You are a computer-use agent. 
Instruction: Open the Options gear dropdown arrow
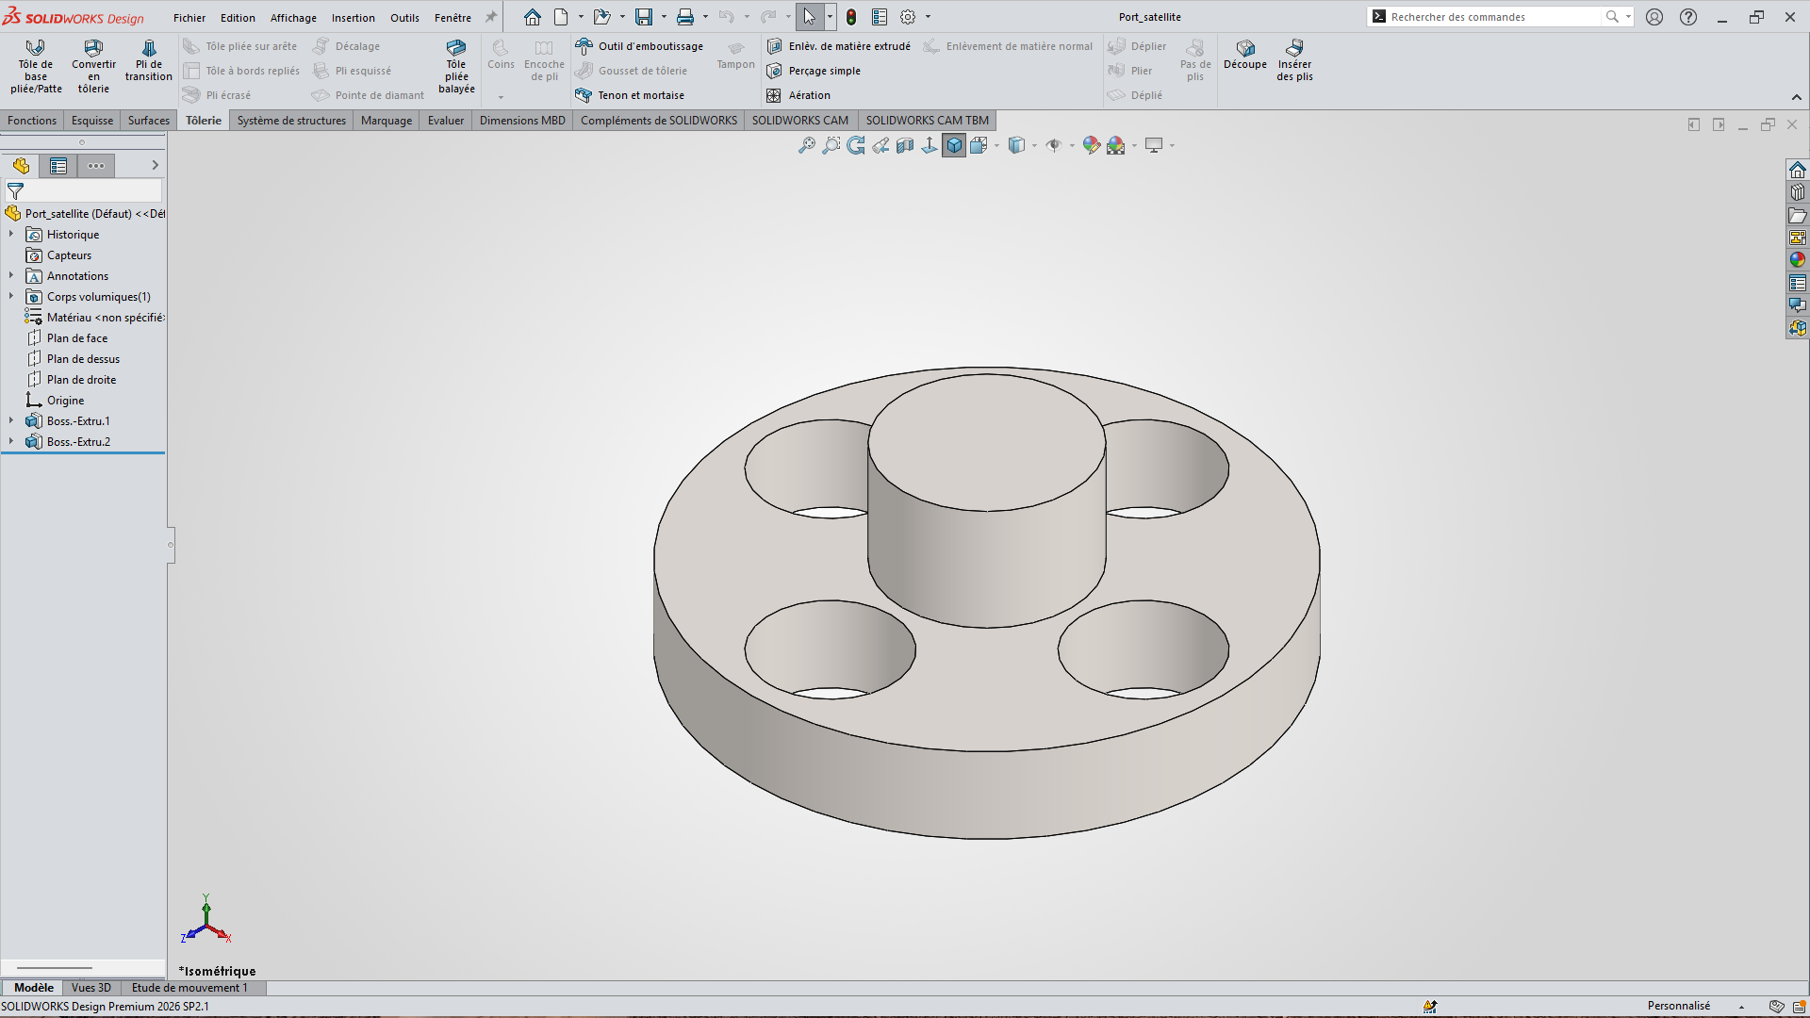click(x=928, y=17)
